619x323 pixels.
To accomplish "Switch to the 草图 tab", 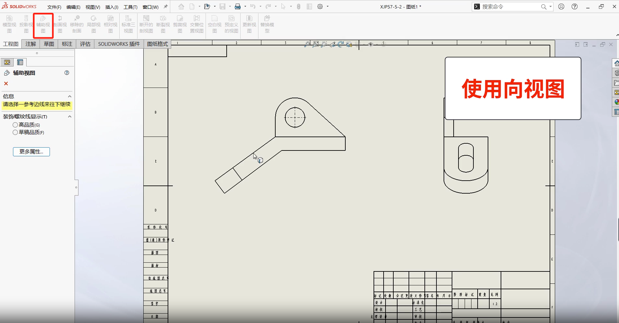I will 49,44.
